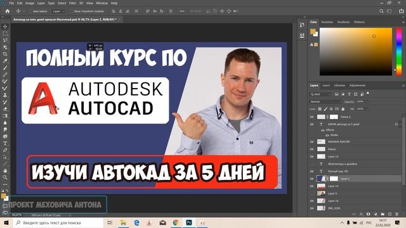
Task: Open the search icon at top right
Action: pyautogui.click(x=381, y=11)
